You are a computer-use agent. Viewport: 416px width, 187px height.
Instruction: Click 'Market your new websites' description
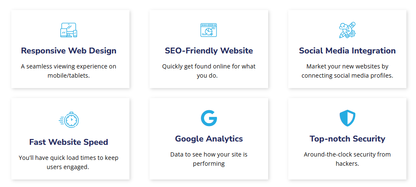[x=347, y=71]
